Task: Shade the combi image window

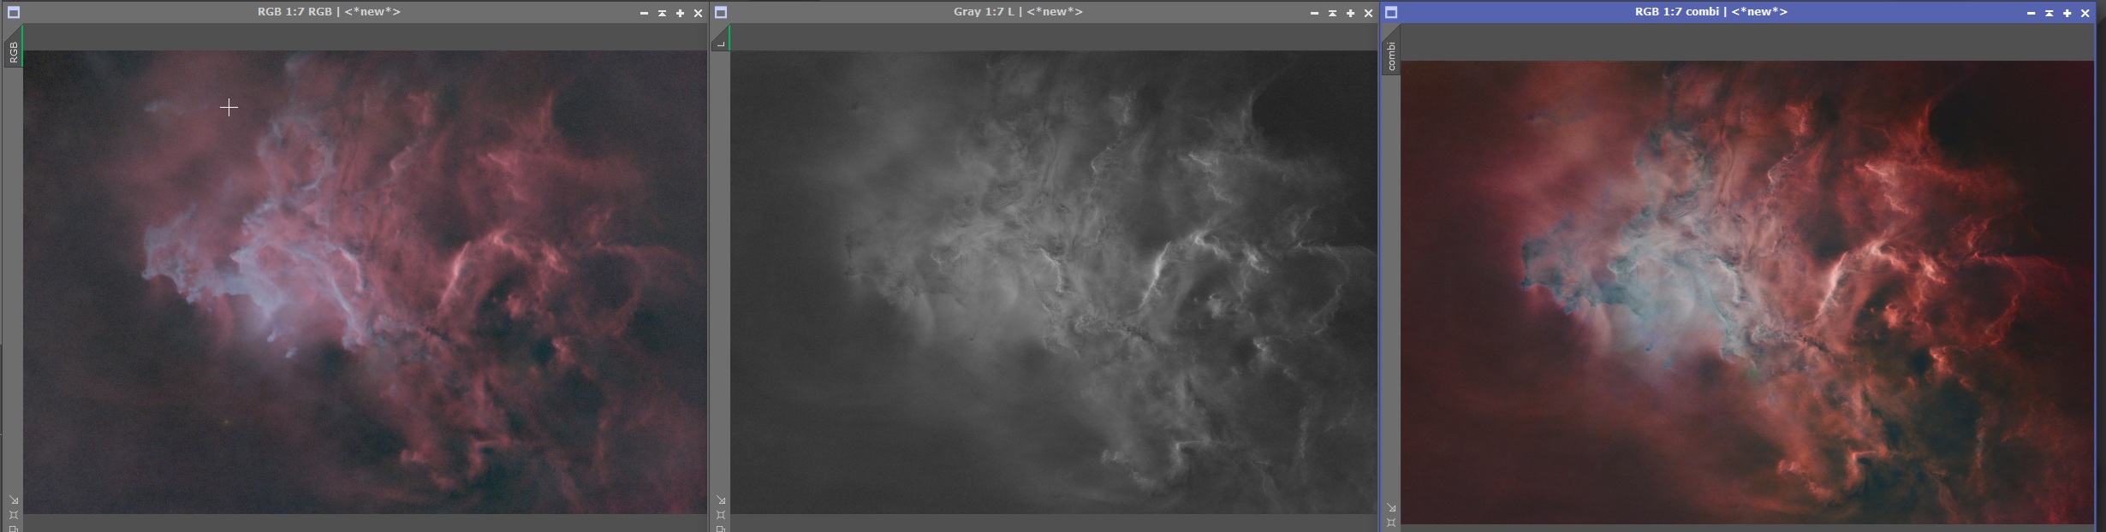Action: point(2049,13)
